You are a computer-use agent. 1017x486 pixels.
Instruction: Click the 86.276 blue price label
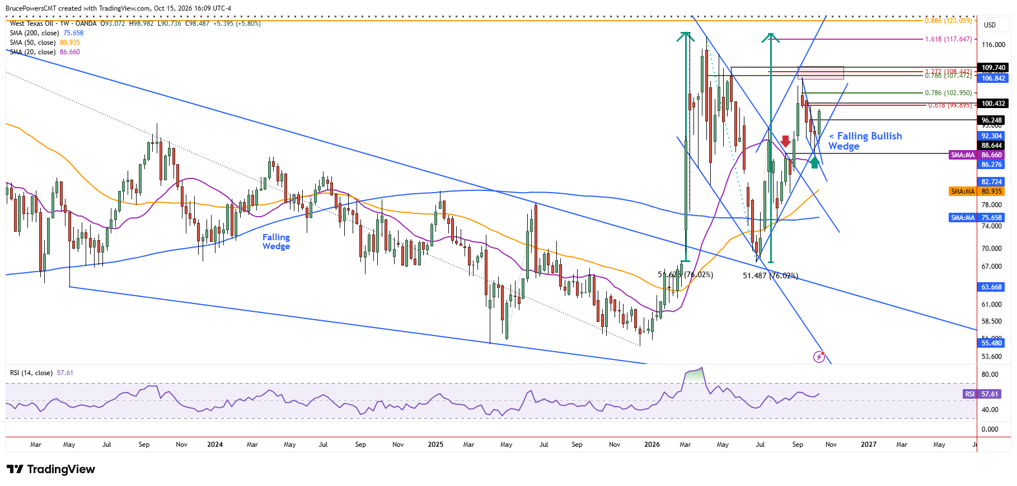tap(992, 165)
